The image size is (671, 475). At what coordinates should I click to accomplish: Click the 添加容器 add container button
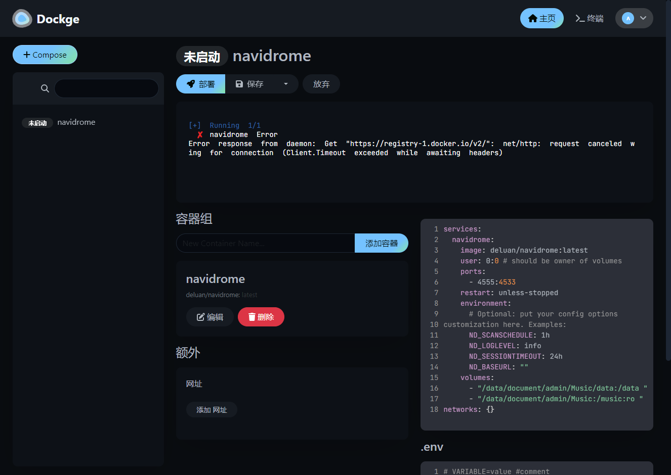[382, 243]
